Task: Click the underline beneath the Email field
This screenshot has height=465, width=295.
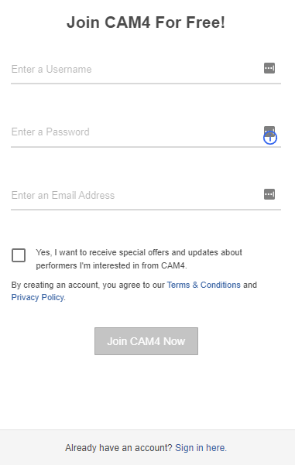Action: tap(146, 210)
